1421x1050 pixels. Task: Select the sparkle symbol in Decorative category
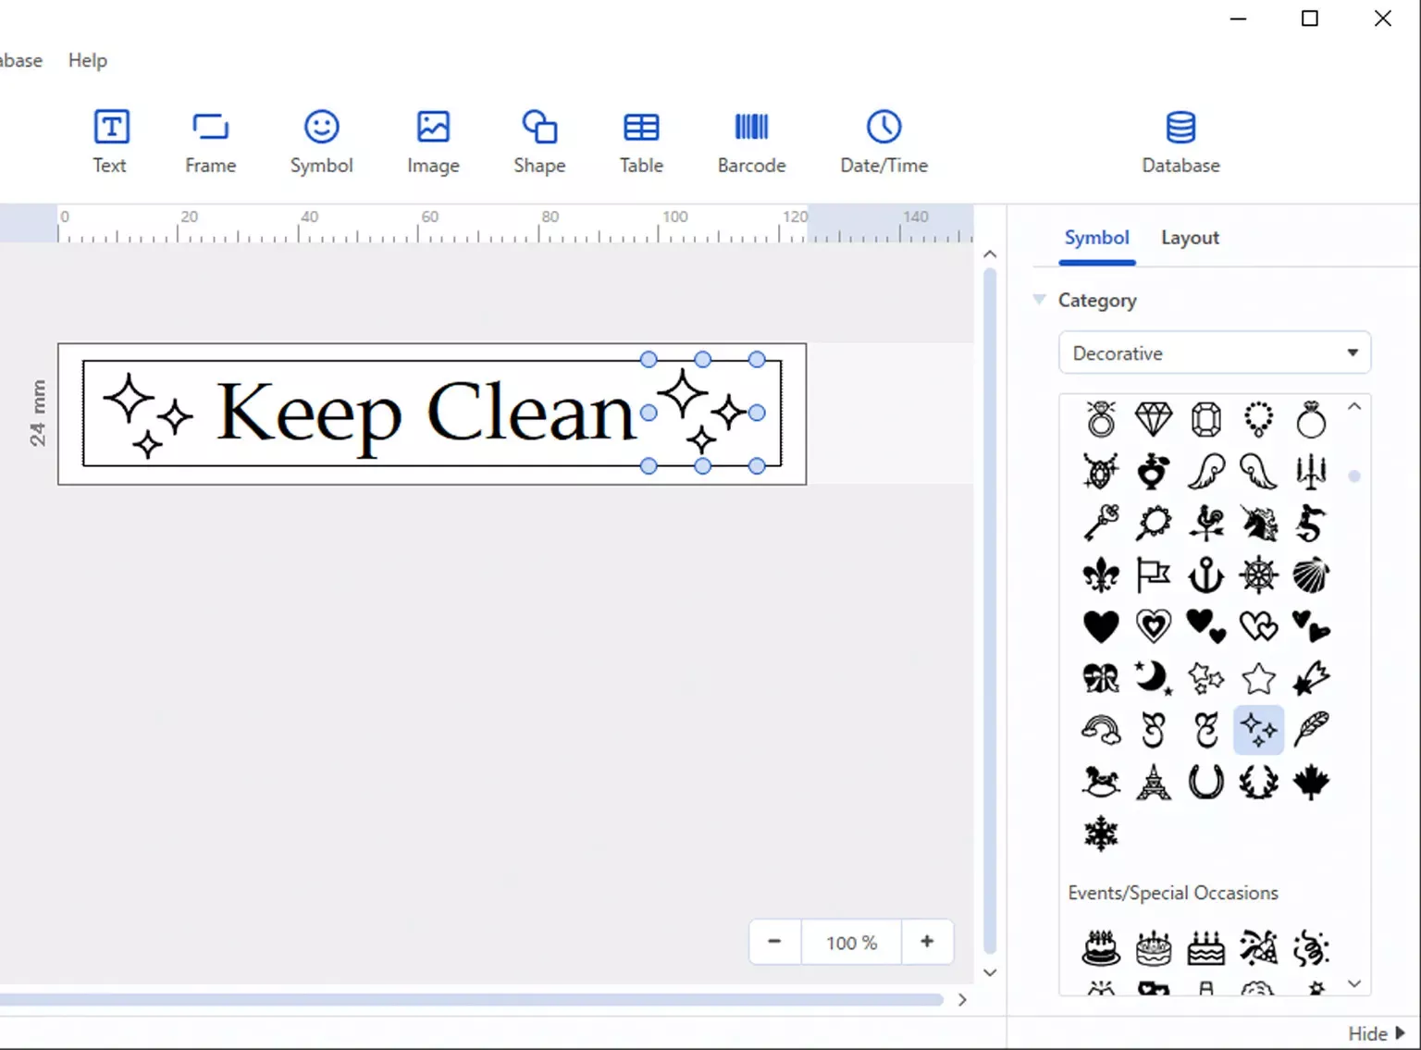[1258, 730]
